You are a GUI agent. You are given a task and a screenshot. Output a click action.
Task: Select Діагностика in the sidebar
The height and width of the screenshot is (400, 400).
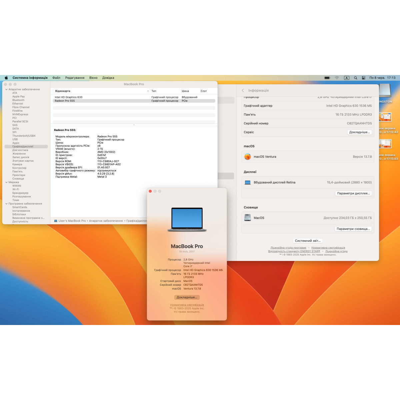[x=20, y=150]
